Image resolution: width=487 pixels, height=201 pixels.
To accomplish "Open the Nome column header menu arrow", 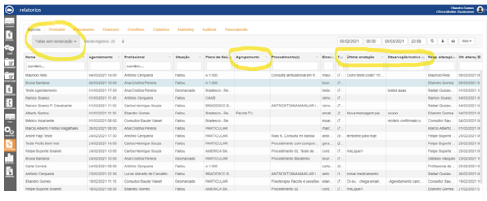I will click(84, 57).
